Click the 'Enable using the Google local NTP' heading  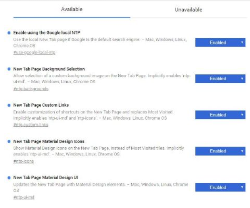pos(47,32)
